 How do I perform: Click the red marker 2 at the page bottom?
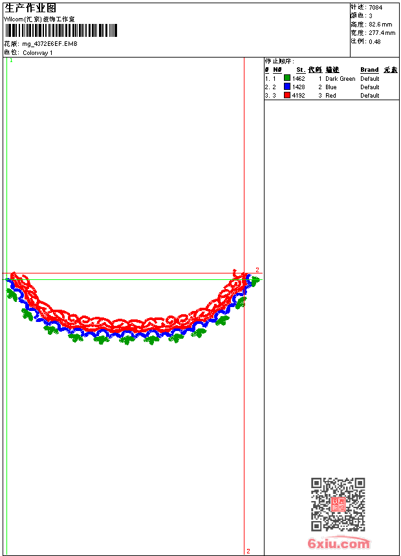point(248,551)
